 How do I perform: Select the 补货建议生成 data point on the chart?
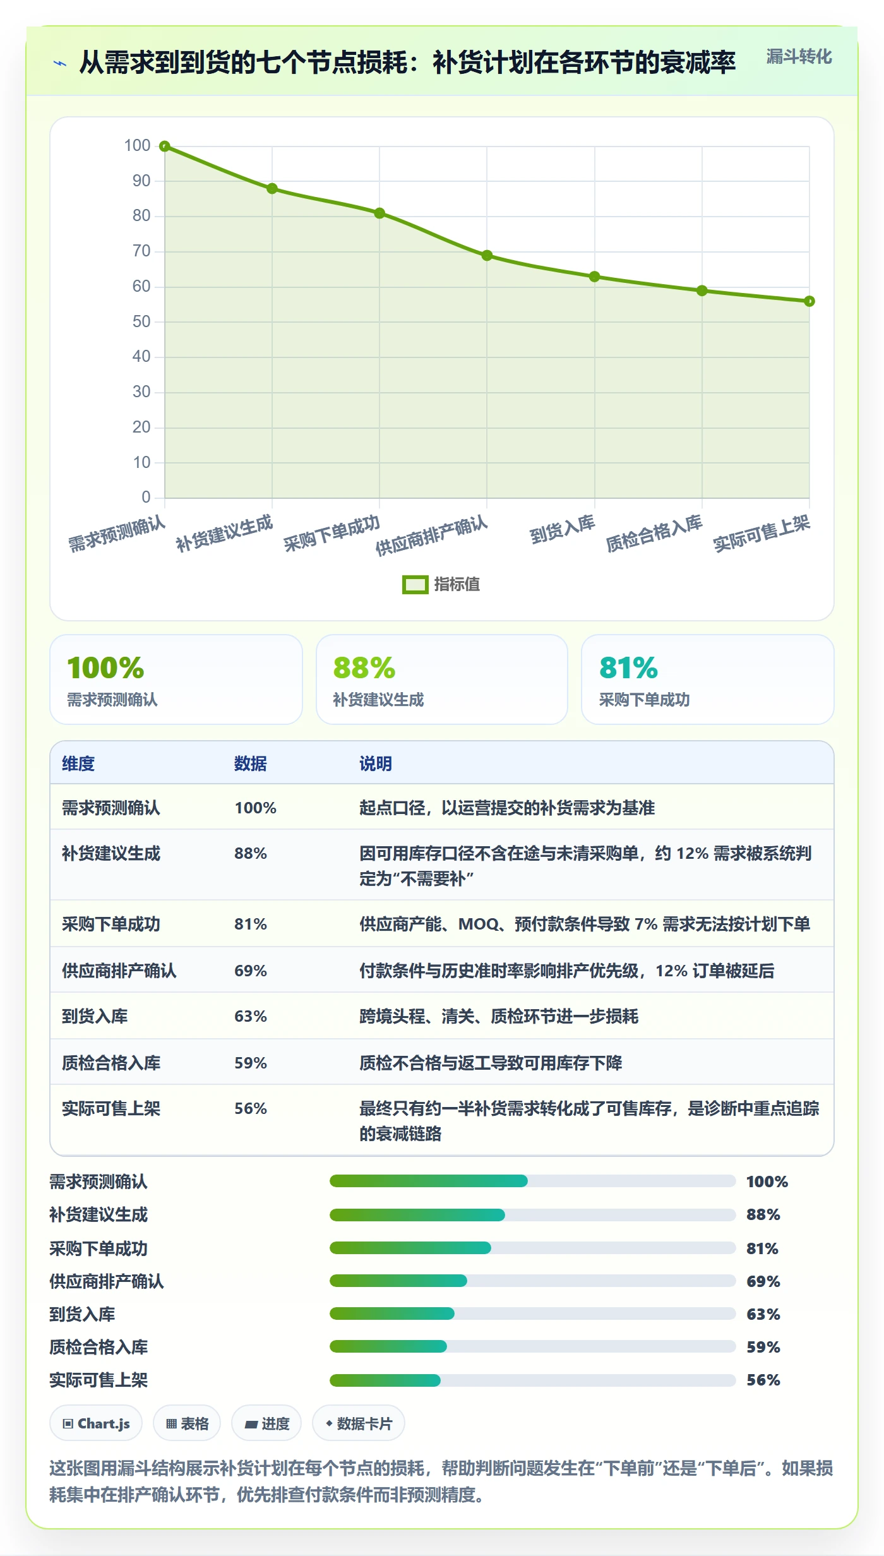click(272, 189)
